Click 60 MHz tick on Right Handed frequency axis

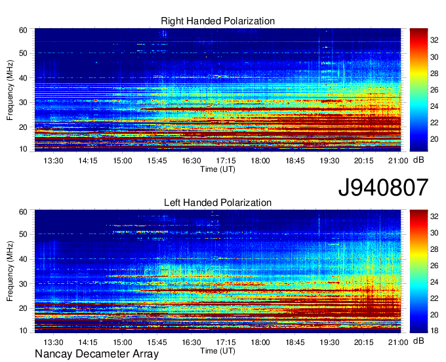pos(23,30)
